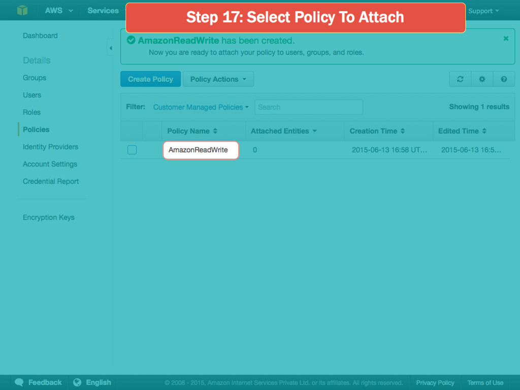Viewport: 520px width, 390px height.
Task: Sort by Edited Time column
Action: tap(462, 131)
